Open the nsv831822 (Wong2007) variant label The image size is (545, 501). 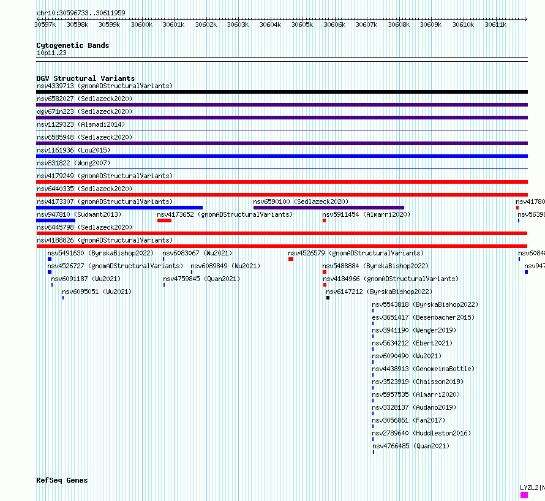click(x=73, y=163)
